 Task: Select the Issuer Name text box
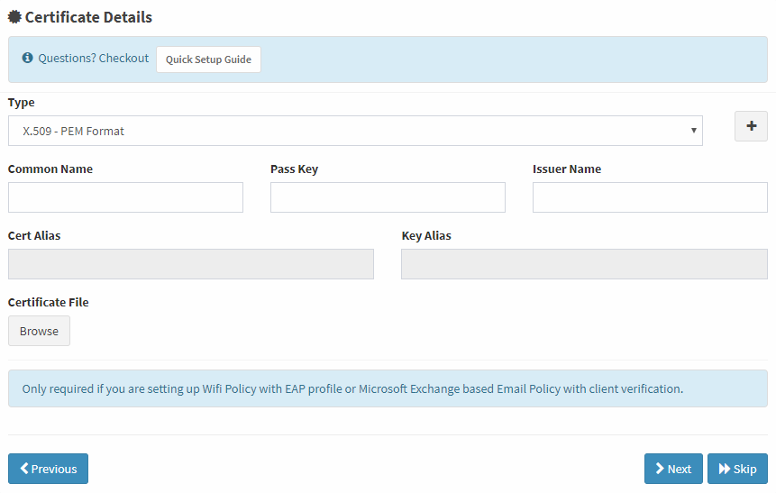pyautogui.click(x=651, y=197)
